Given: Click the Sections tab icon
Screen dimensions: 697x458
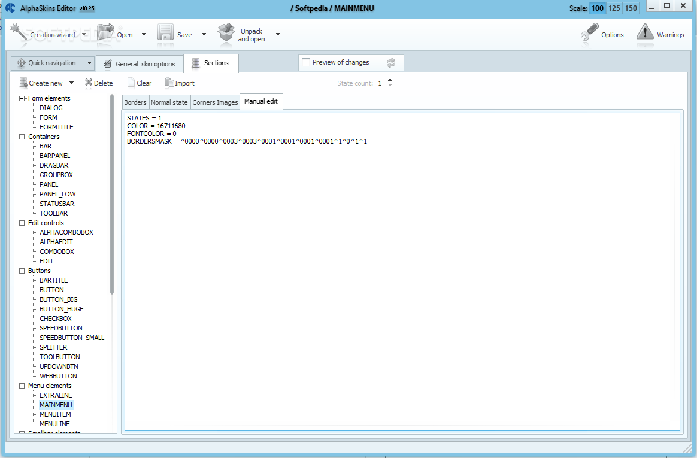Looking at the screenshot, I should [x=196, y=63].
